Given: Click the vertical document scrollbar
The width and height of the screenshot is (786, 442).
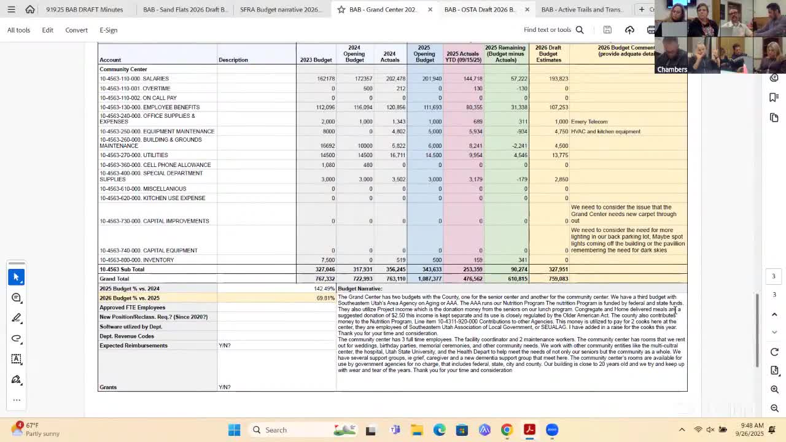Looking at the screenshot, I should [x=757, y=331].
